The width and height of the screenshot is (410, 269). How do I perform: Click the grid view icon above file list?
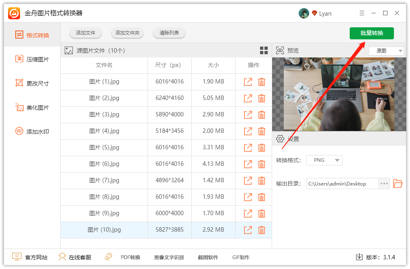tap(264, 51)
